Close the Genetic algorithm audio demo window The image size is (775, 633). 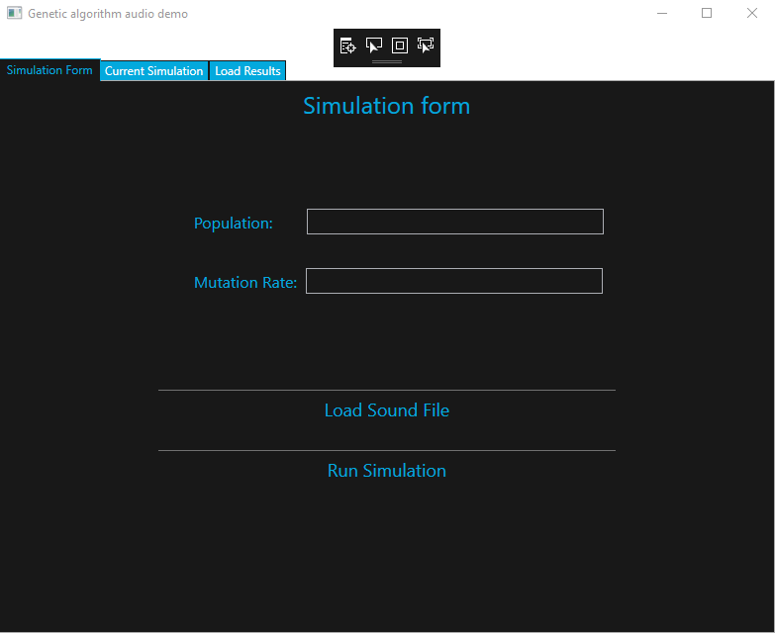point(752,13)
